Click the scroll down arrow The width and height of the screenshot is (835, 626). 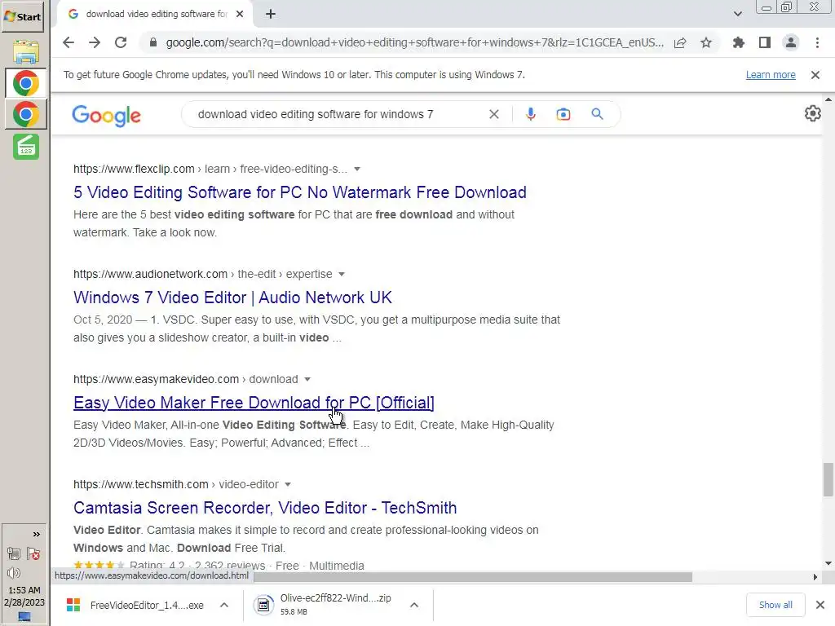828,563
